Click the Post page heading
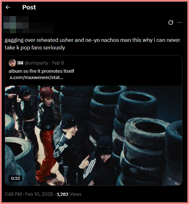The image size is (189, 204). click(x=29, y=7)
